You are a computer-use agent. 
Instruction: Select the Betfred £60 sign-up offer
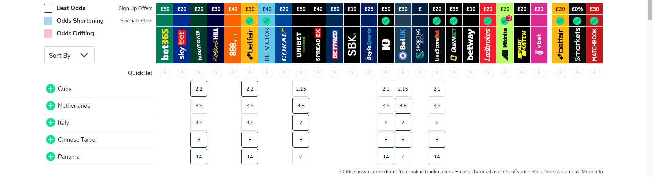tap(335, 9)
